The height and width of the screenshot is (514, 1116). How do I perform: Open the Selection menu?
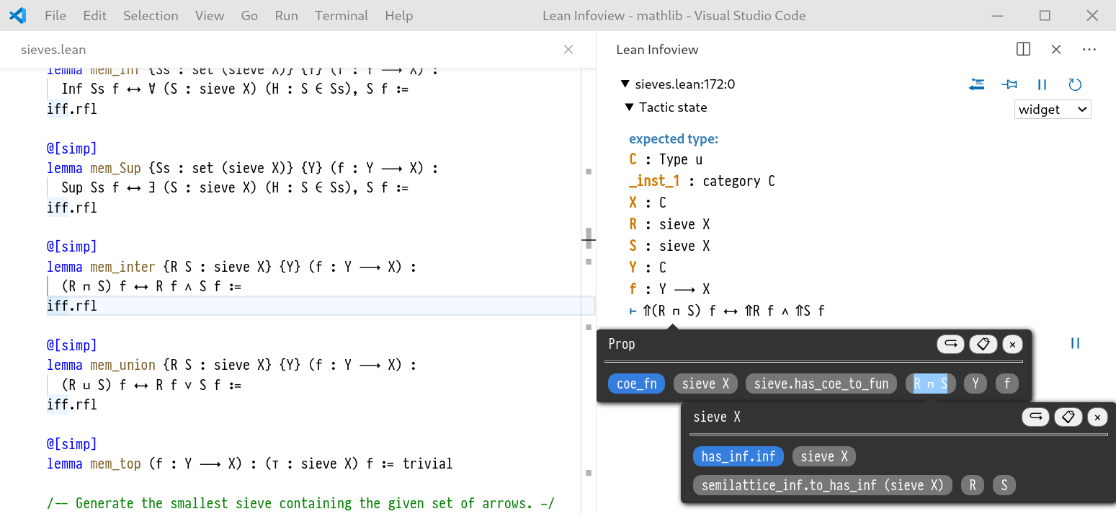[151, 15]
